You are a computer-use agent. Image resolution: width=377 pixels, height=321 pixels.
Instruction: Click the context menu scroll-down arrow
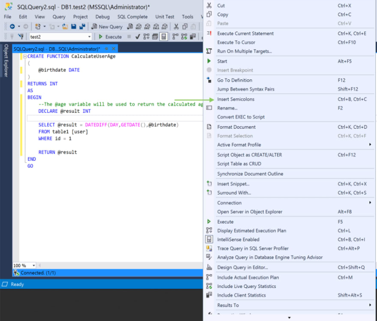pos(289,318)
